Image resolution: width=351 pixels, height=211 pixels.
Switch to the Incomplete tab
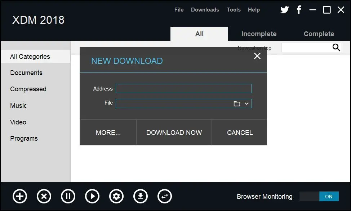coord(259,34)
